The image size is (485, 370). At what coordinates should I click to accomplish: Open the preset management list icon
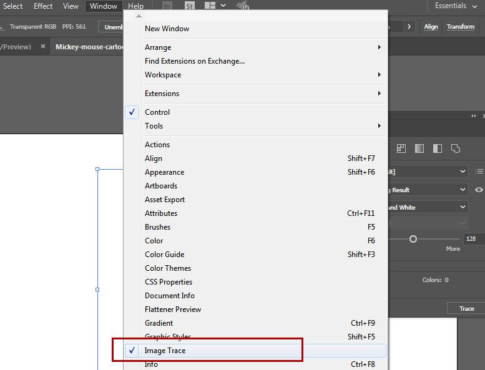pyautogui.click(x=479, y=171)
